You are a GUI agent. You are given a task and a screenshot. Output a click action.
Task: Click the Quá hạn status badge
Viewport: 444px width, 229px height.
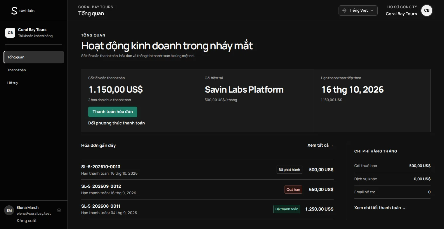293,190
